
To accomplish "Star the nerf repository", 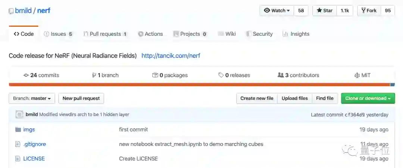I will tap(325, 10).
